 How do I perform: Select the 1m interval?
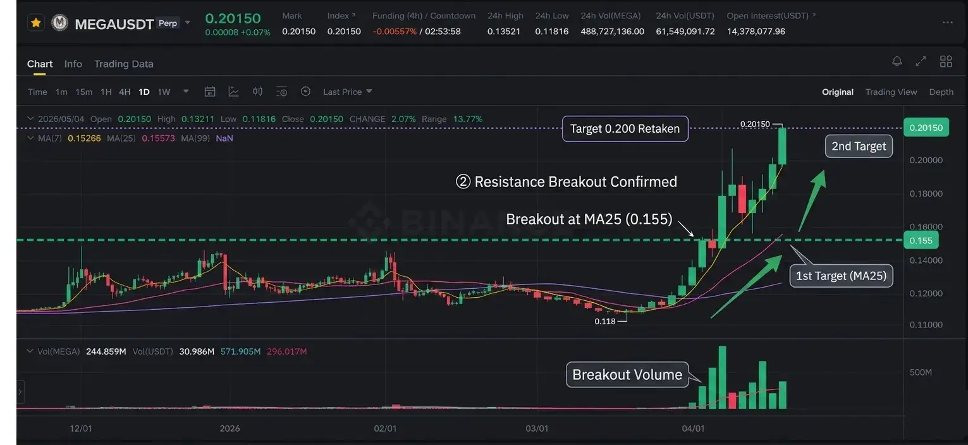[61, 92]
